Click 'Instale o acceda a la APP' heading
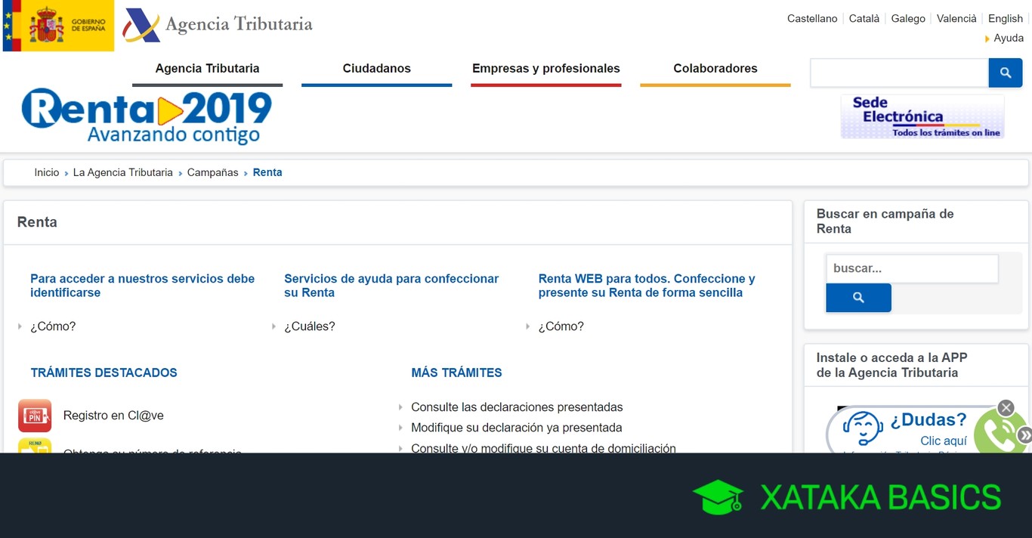This screenshot has height=538, width=1032. pyautogui.click(x=891, y=365)
